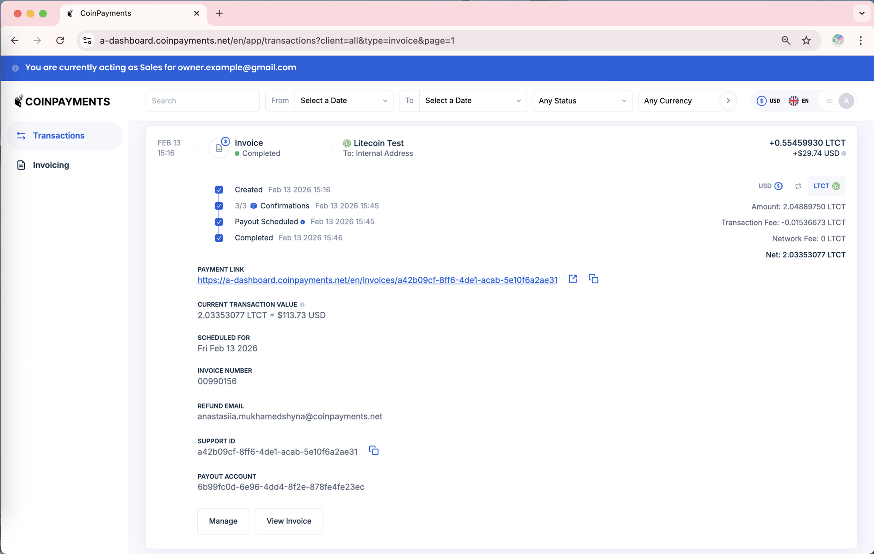Click the Scheduled For date Fri Feb 13 2026
Image resolution: width=874 pixels, height=554 pixels.
[x=227, y=348]
